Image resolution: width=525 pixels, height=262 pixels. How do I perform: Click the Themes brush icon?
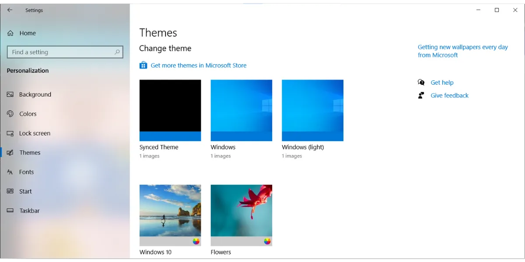[10, 152]
